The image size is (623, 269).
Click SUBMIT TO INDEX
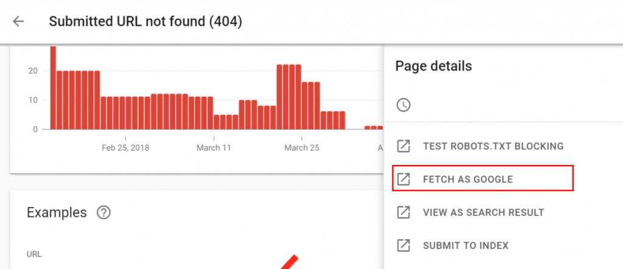coord(465,245)
